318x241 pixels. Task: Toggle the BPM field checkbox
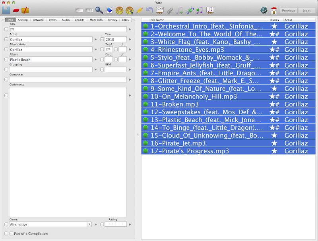pyautogui.click(x=102, y=69)
